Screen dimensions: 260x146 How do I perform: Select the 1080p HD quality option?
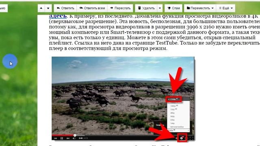174,106
